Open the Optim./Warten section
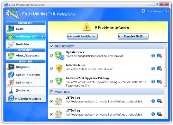Viewport: 173px width, 125px height. pyautogui.click(x=26, y=75)
